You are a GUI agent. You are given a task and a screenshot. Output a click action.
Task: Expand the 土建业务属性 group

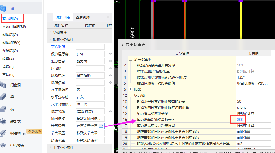50,147
